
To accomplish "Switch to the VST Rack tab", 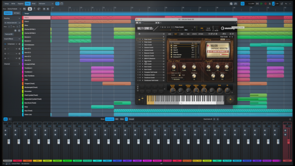I will click(16, 13).
